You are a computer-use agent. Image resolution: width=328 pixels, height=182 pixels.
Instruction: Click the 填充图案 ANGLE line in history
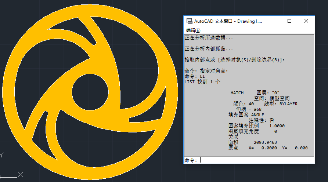pyautogui.click(x=246, y=115)
